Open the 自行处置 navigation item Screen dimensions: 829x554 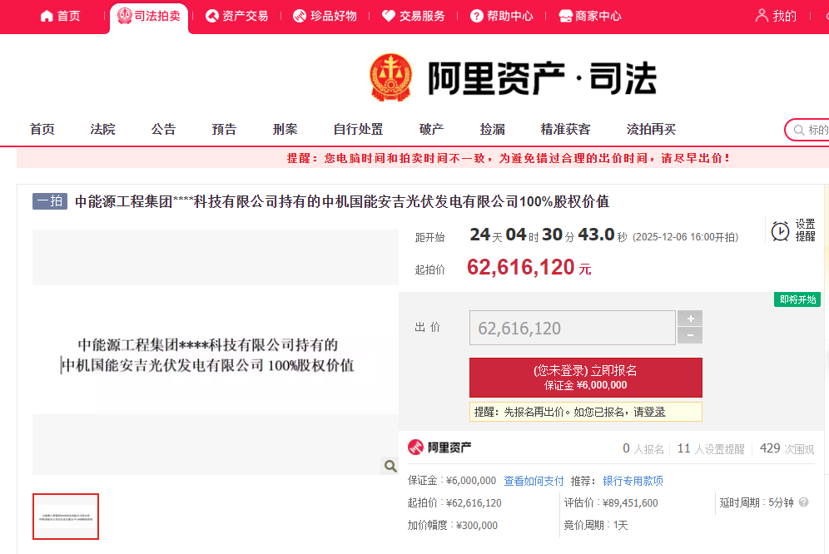[358, 130]
